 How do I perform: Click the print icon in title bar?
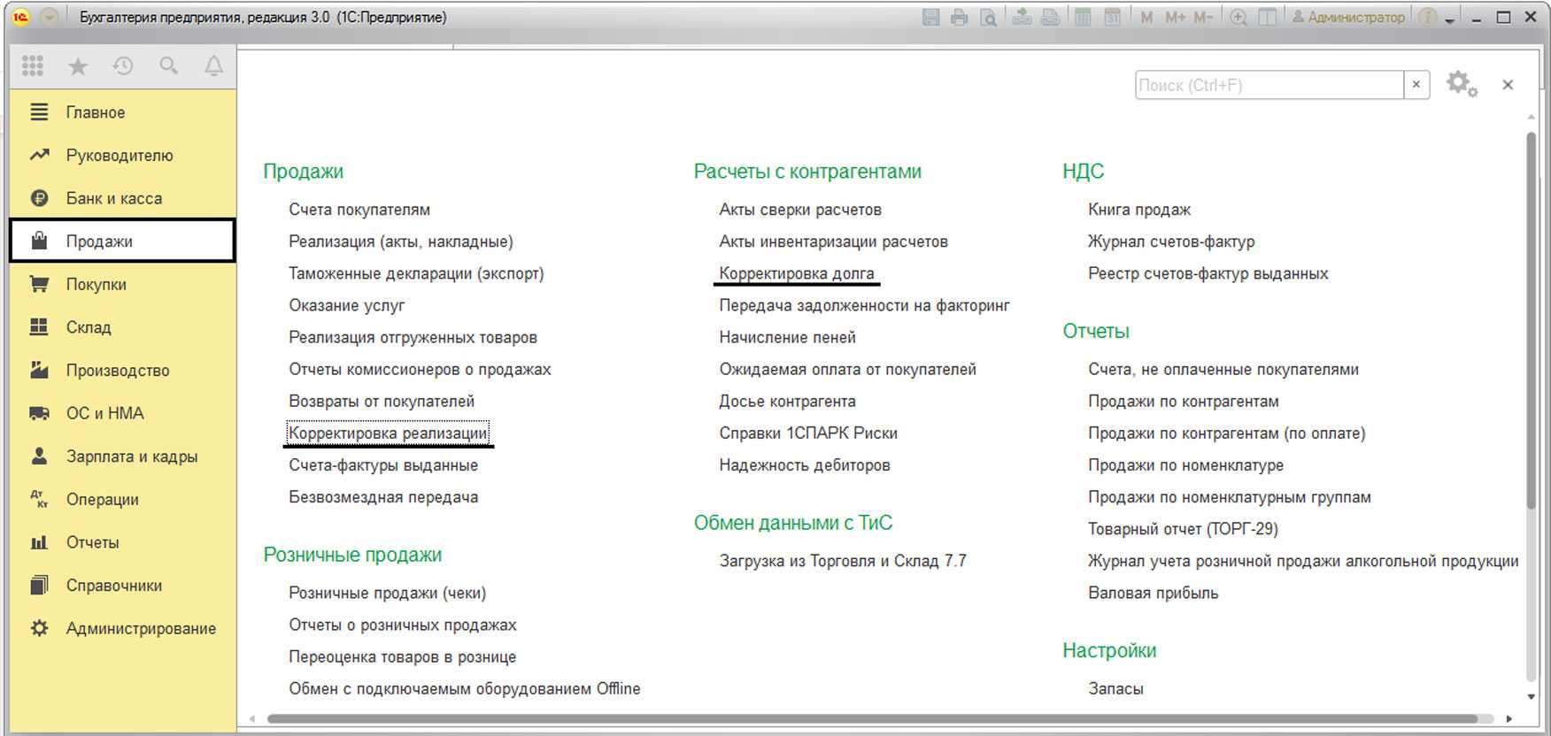(x=959, y=18)
